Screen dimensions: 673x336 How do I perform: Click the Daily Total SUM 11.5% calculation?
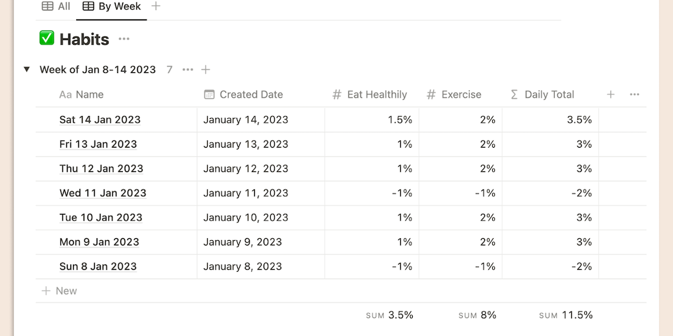coord(567,315)
